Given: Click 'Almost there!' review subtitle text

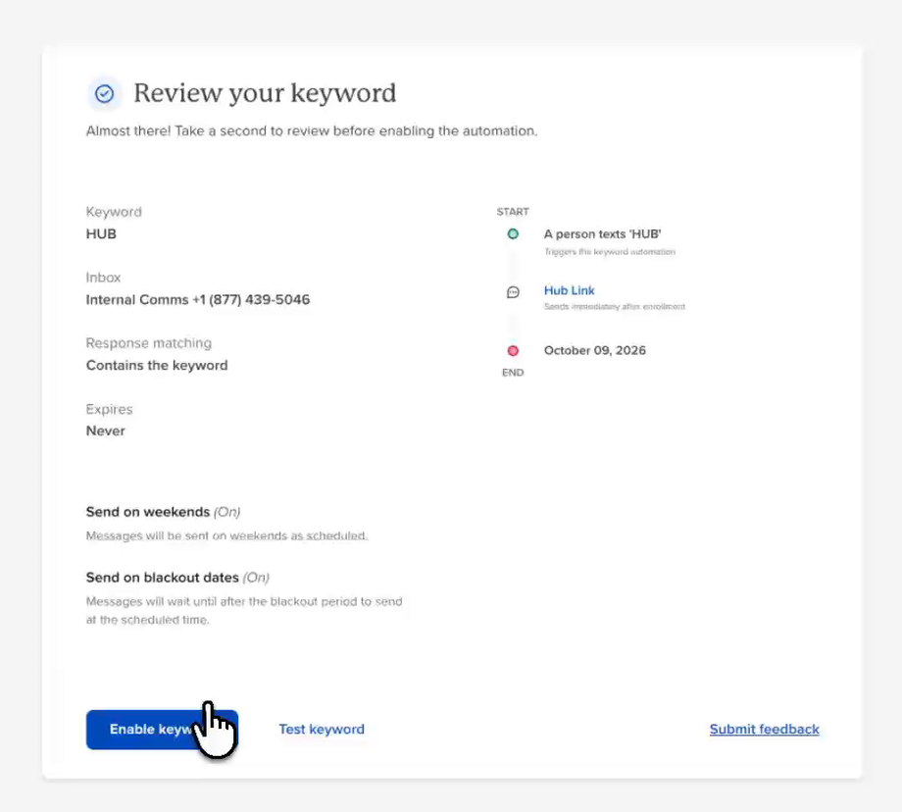Looking at the screenshot, I should click(x=312, y=131).
